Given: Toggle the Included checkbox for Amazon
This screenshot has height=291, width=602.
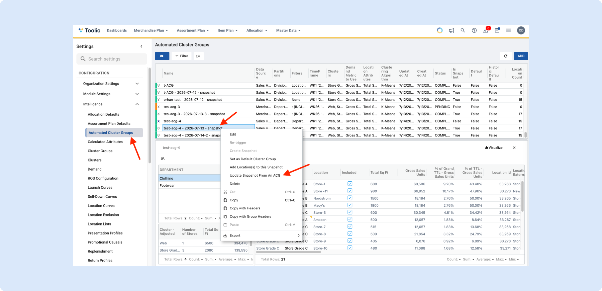Looking at the screenshot, I should click(350, 219).
